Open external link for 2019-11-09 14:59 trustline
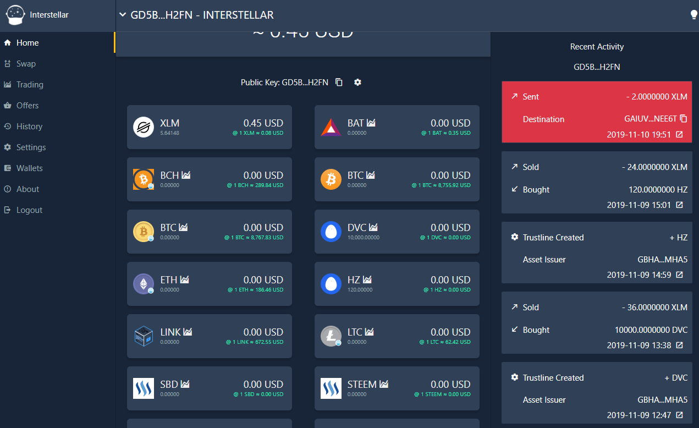The height and width of the screenshot is (428, 699). coord(679,275)
